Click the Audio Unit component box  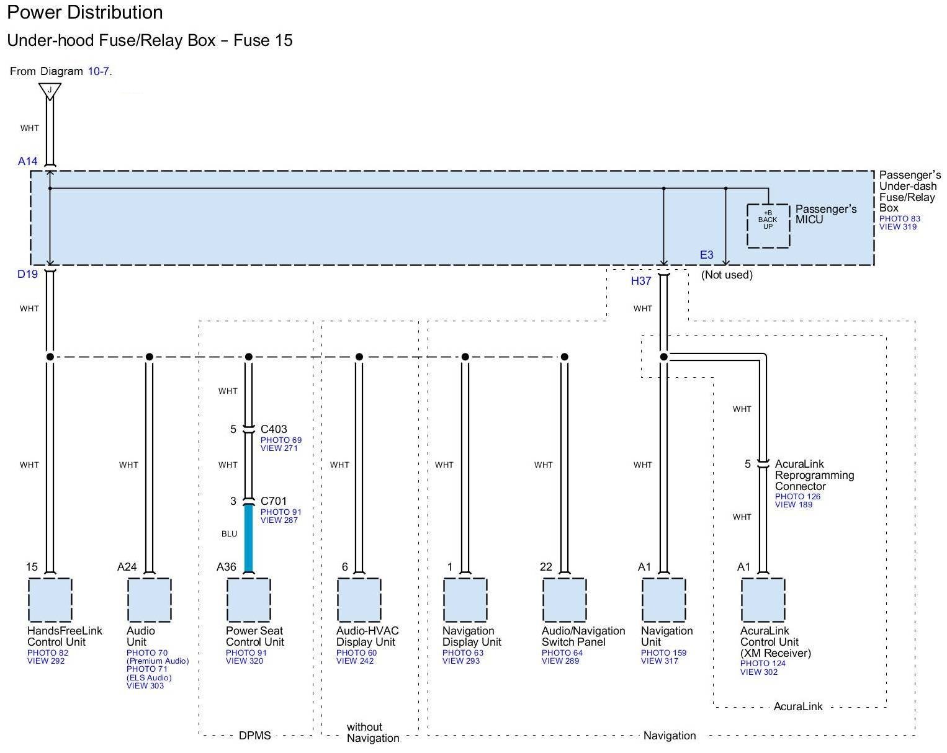(x=149, y=600)
